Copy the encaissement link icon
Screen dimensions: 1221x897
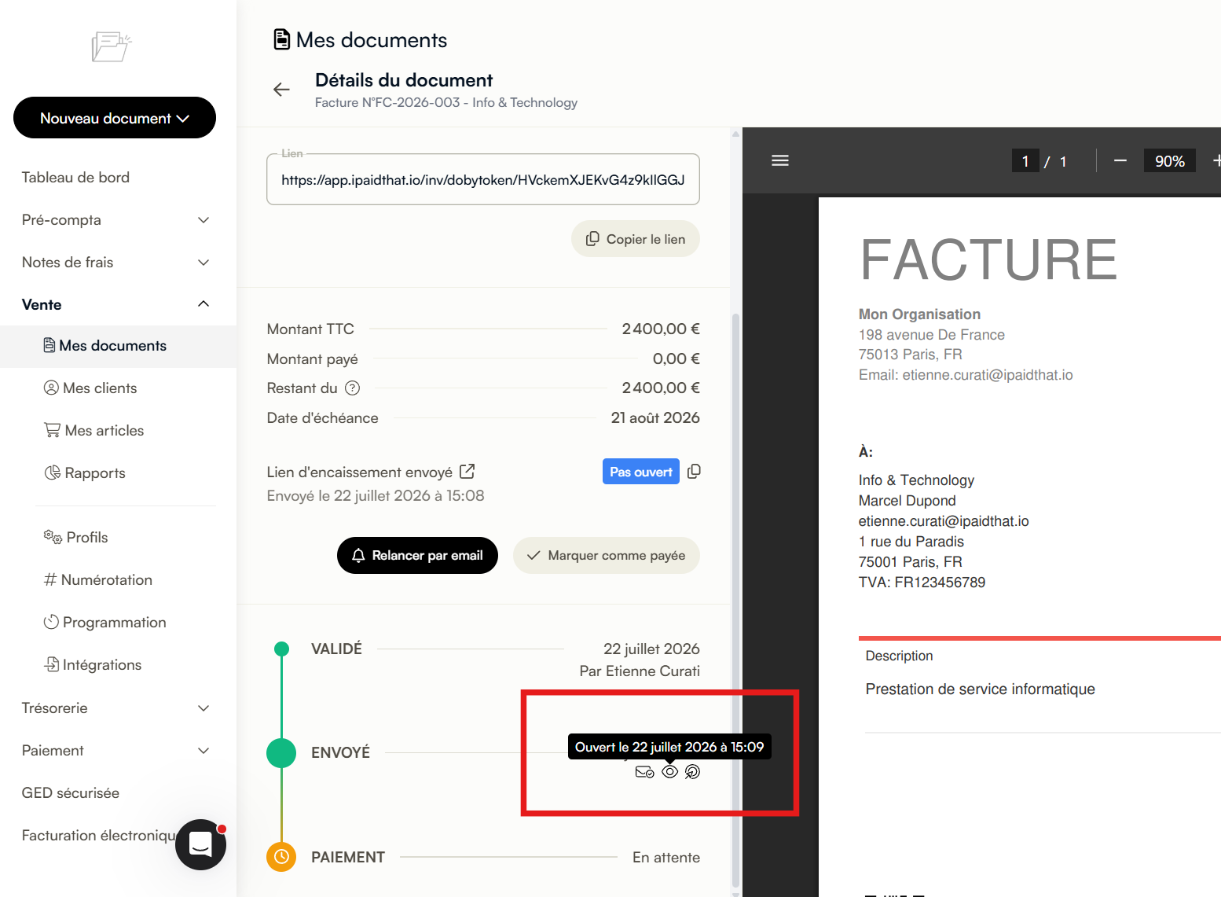coord(694,472)
